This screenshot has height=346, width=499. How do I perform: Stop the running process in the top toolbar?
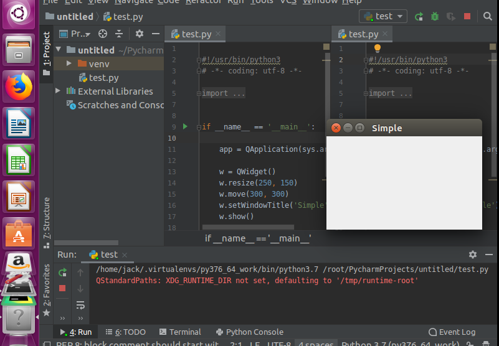(467, 16)
